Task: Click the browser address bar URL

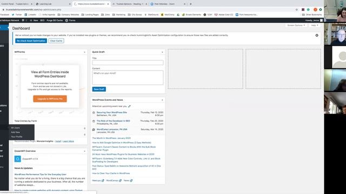Action: tap(34, 10)
